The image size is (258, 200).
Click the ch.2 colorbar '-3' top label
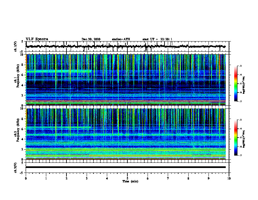[240, 120]
